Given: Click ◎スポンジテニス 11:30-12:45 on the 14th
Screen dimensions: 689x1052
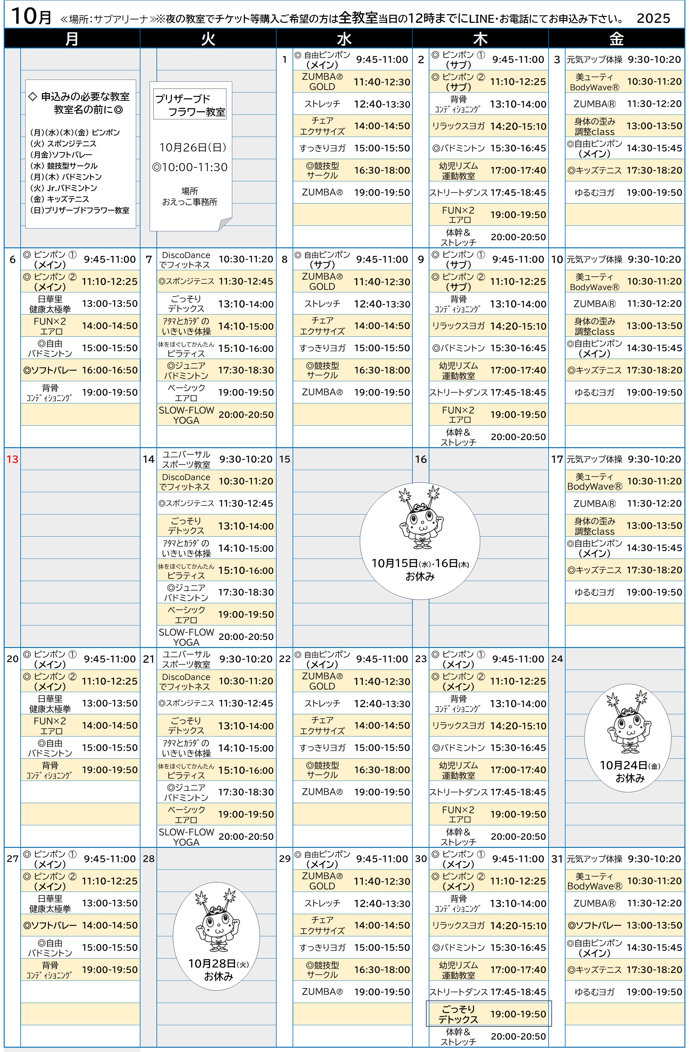Looking at the screenshot, I should (216, 503).
